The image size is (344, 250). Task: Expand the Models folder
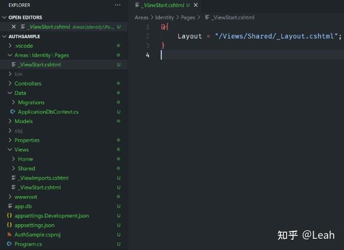tap(10, 121)
